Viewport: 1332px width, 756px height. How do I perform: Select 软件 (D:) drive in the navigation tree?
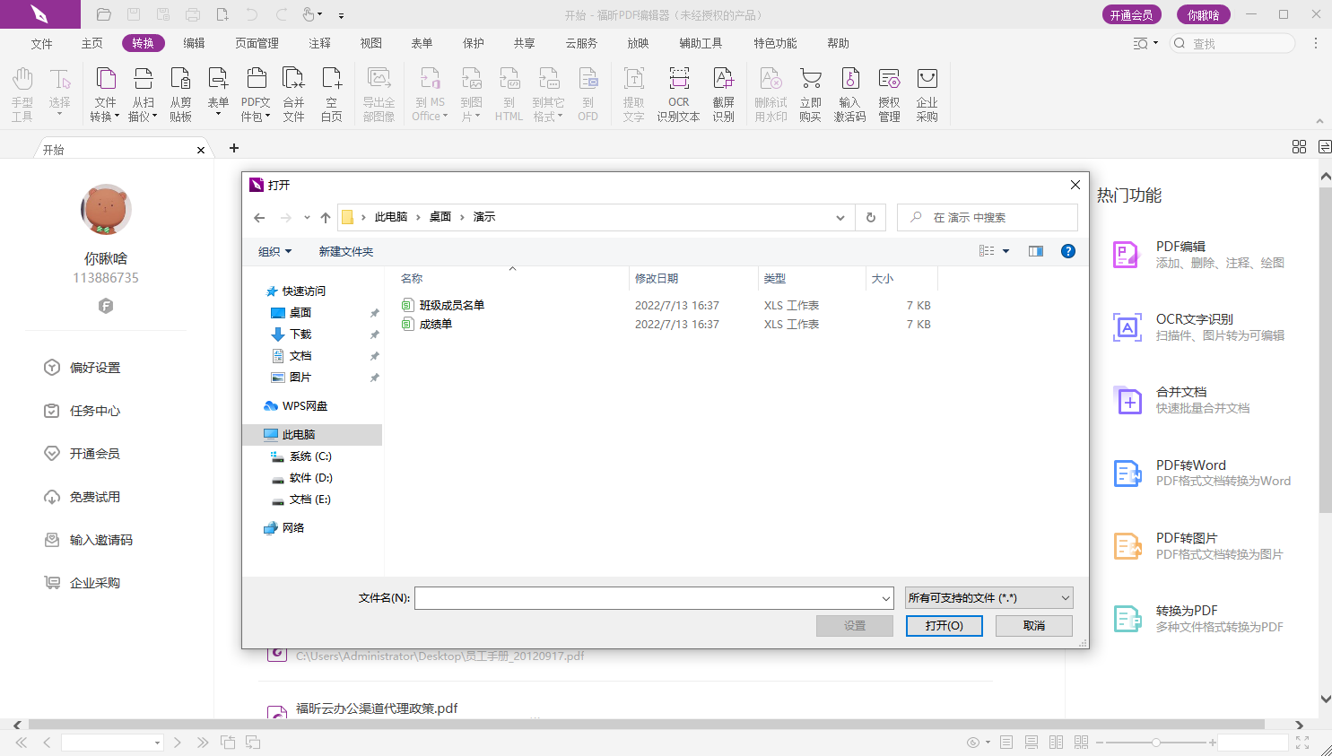pyautogui.click(x=310, y=478)
